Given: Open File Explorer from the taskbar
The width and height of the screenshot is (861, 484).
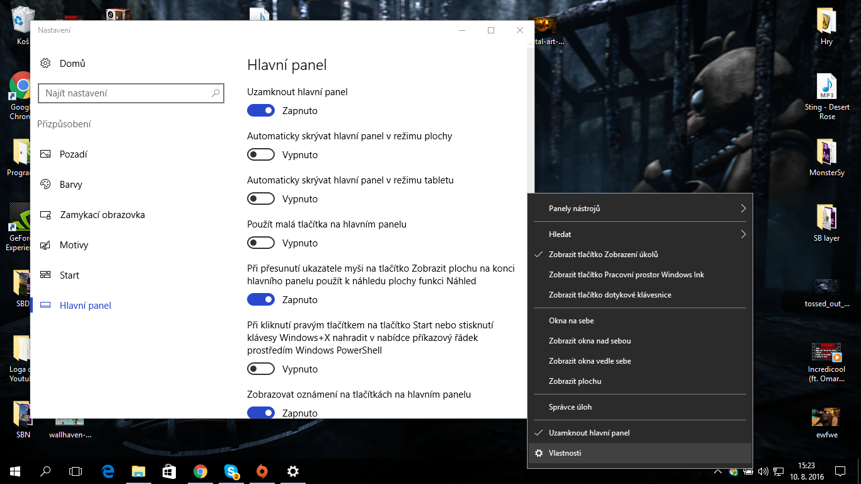Looking at the screenshot, I should pos(139,471).
